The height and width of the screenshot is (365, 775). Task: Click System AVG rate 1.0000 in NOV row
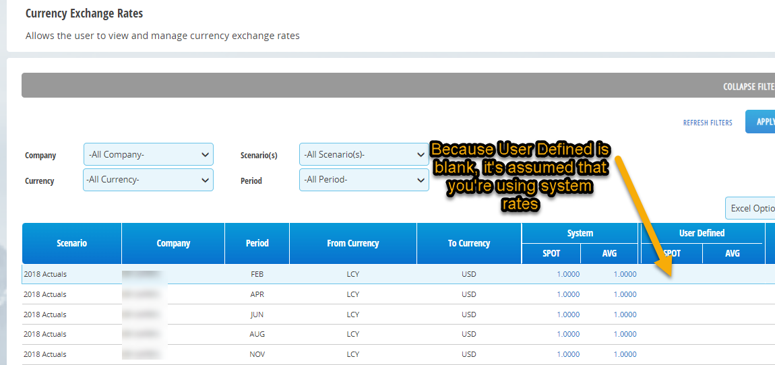click(x=625, y=355)
